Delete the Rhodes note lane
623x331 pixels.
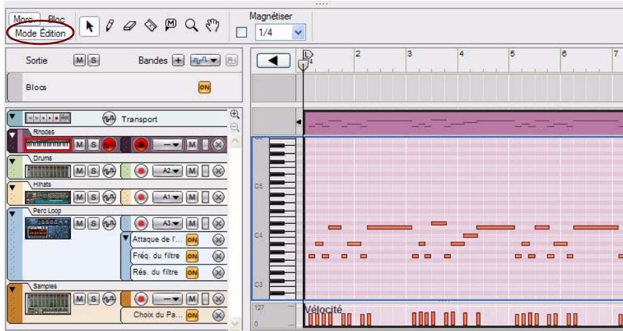click(218, 145)
